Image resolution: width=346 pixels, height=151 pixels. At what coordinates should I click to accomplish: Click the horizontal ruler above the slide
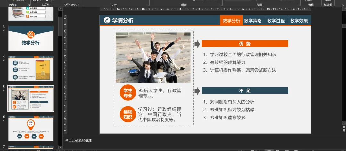pos(205,9)
